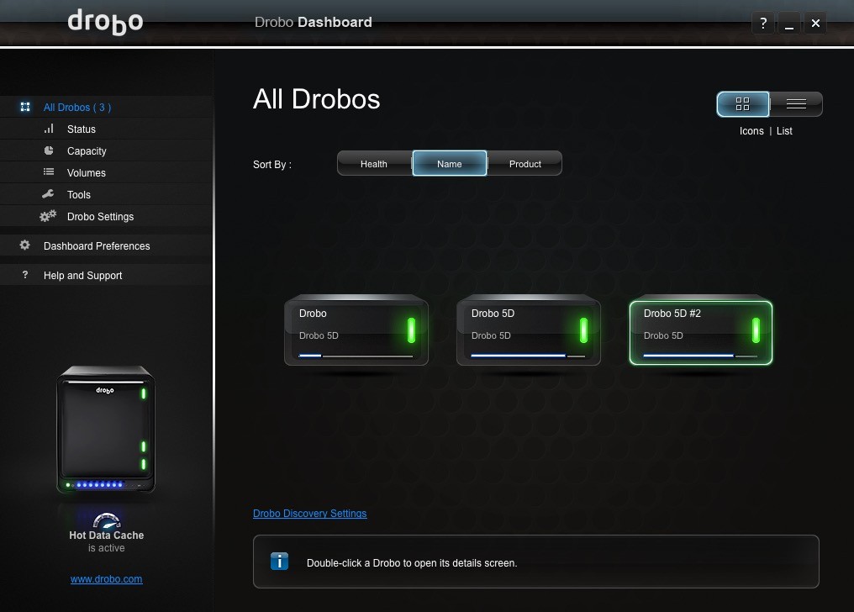Open Drobo Discovery Settings link

point(310,514)
